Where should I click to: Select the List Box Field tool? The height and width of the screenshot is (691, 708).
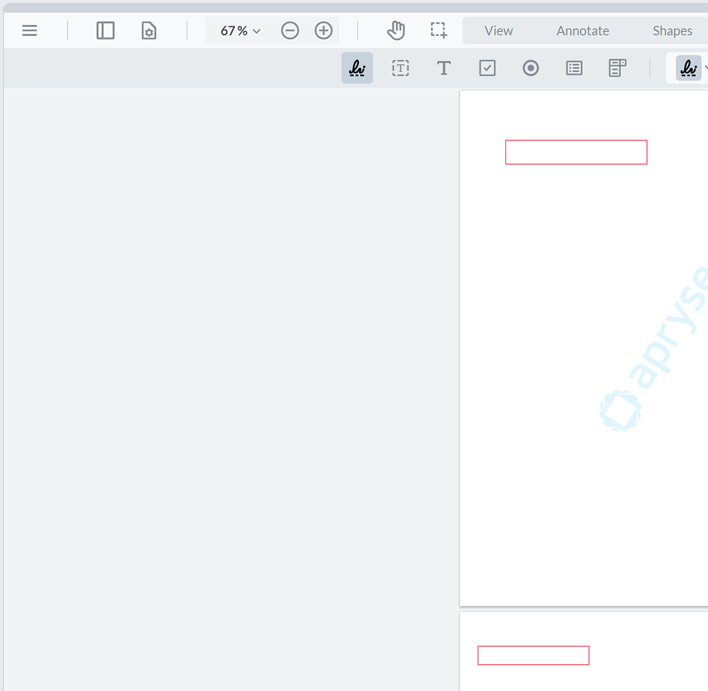574,68
